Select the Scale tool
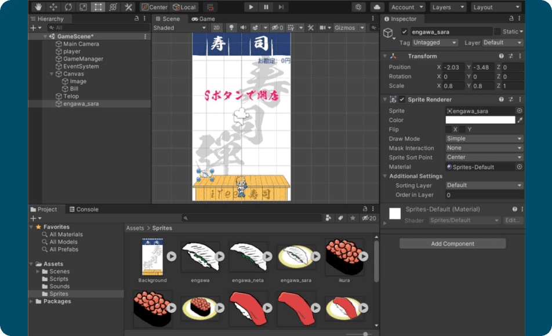Image resolution: width=552 pixels, height=336 pixels. click(83, 7)
